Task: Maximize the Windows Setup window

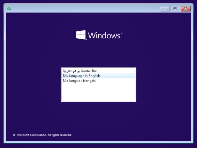Action: (175, 9)
